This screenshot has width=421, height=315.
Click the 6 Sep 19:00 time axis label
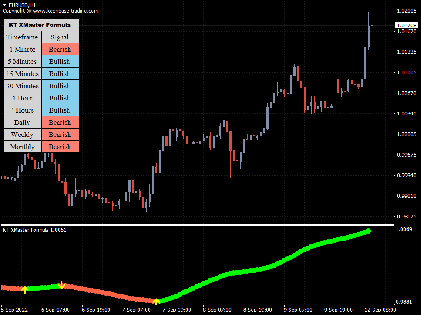[x=96, y=310]
